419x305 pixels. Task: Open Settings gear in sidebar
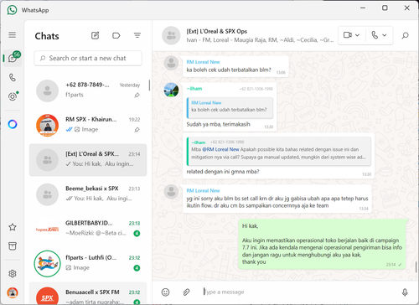tap(13, 273)
